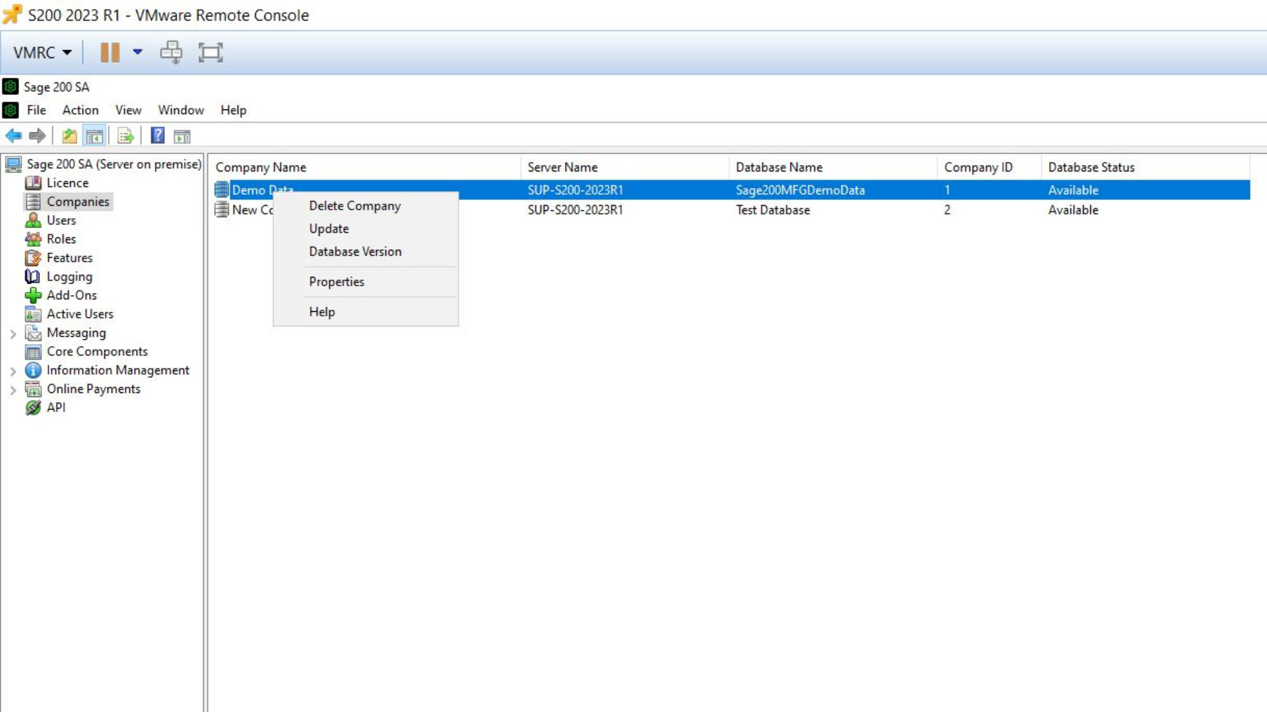The width and height of the screenshot is (1267, 712).
Task: Select the Companies tree node
Action: [78, 201]
